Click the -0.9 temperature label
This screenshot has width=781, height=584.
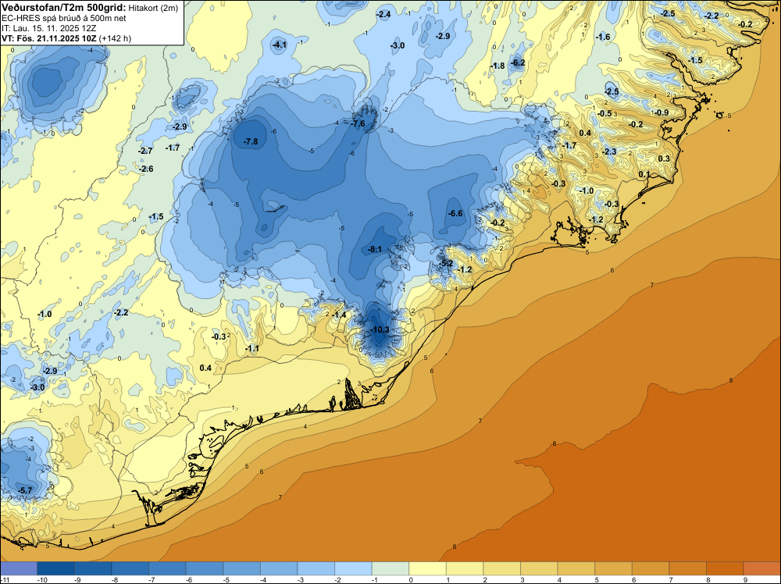point(662,112)
